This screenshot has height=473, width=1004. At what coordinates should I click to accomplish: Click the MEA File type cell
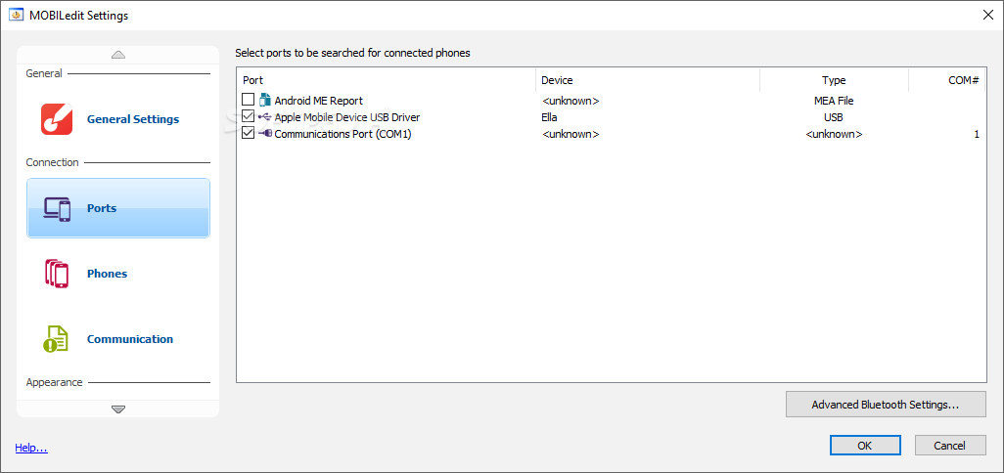[x=834, y=101]
